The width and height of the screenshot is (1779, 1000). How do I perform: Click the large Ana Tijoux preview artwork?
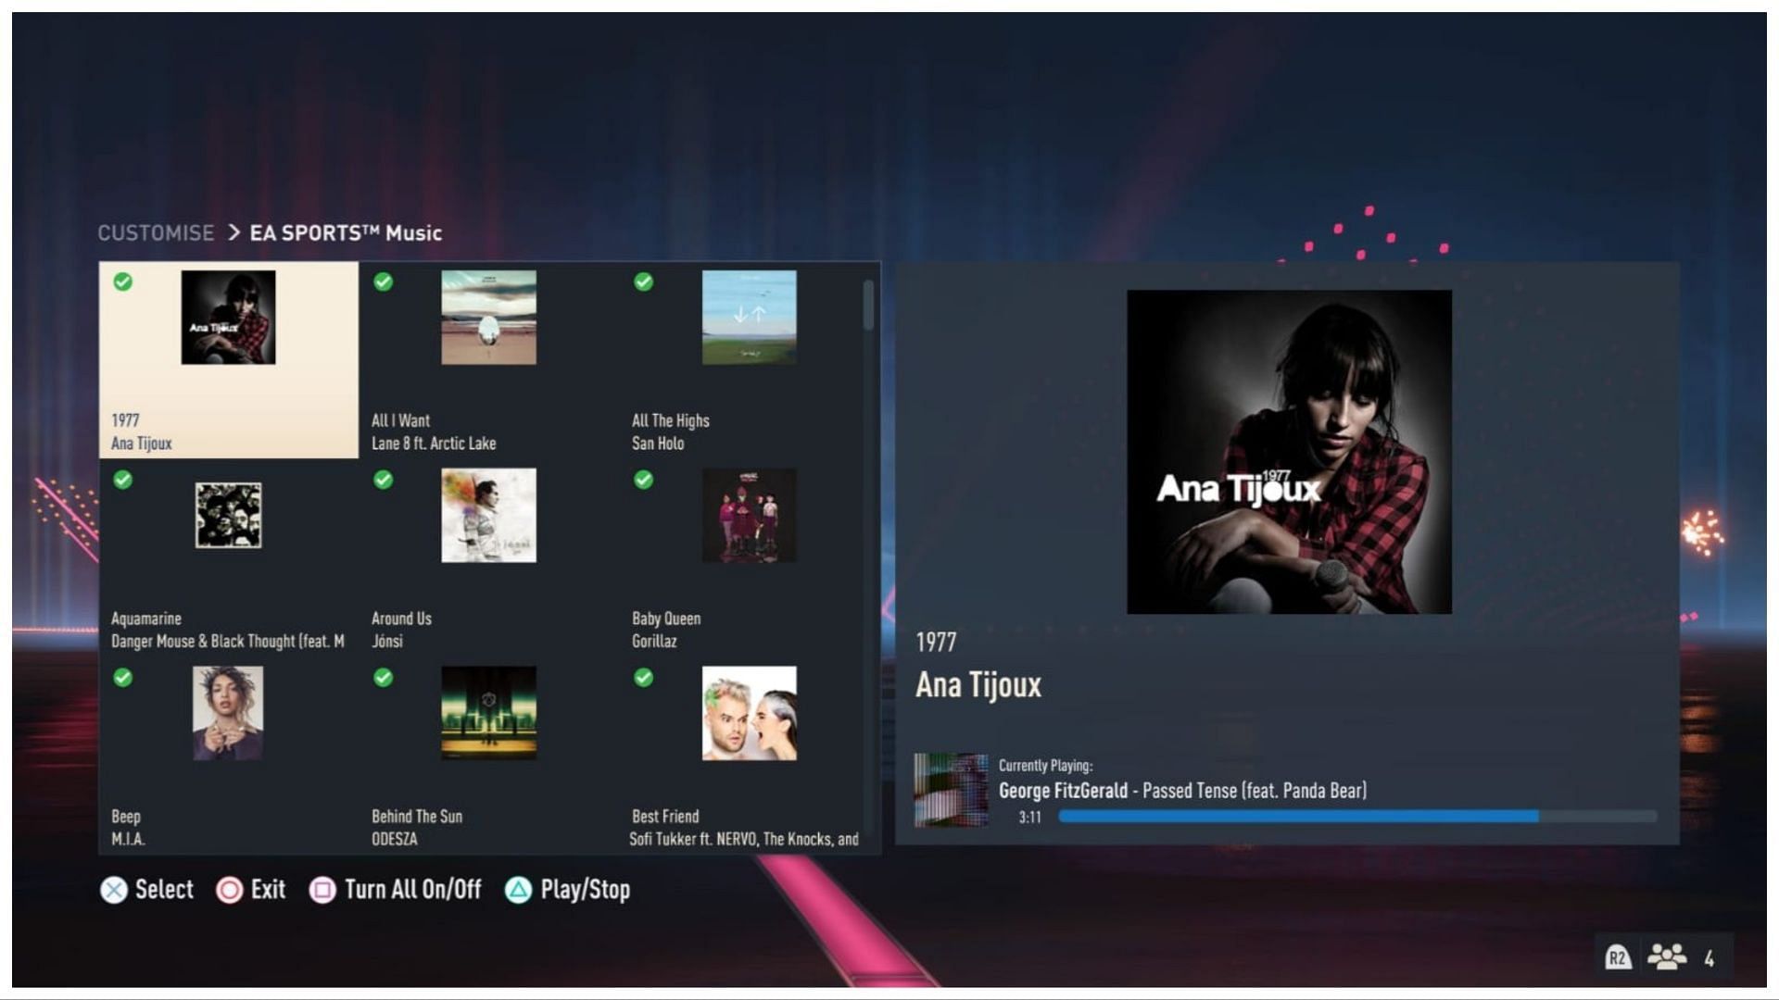pyautogui.click(x=1289, y=452)
